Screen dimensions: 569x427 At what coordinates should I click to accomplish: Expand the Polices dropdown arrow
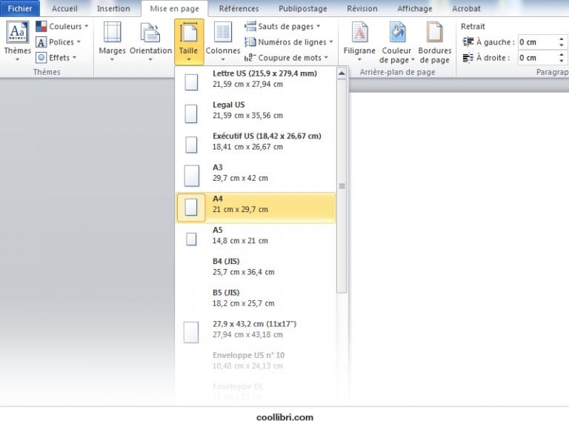[x=79, y=42]
